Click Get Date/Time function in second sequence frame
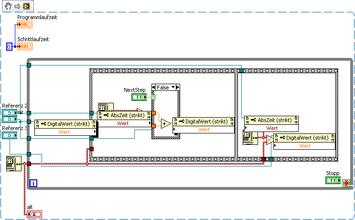355x220 pixels. (x=250, y=137)
